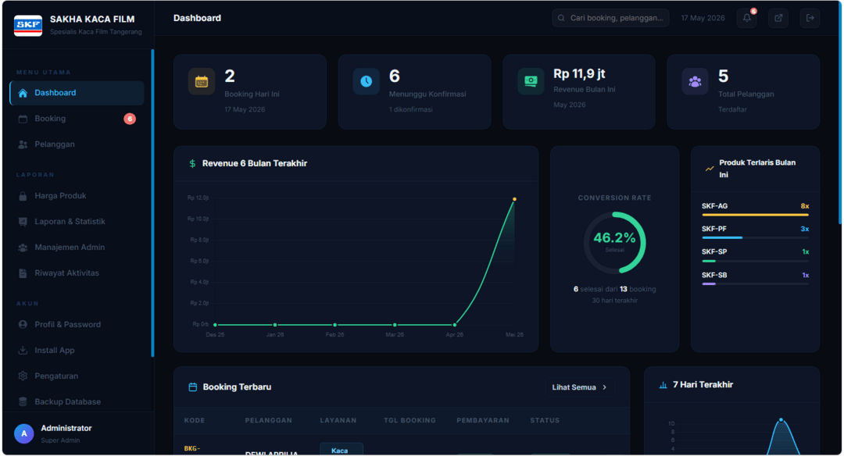The image size is (844, 456).
Task: Click the SKF logo in sidebar
Action: tap(28, 25)
